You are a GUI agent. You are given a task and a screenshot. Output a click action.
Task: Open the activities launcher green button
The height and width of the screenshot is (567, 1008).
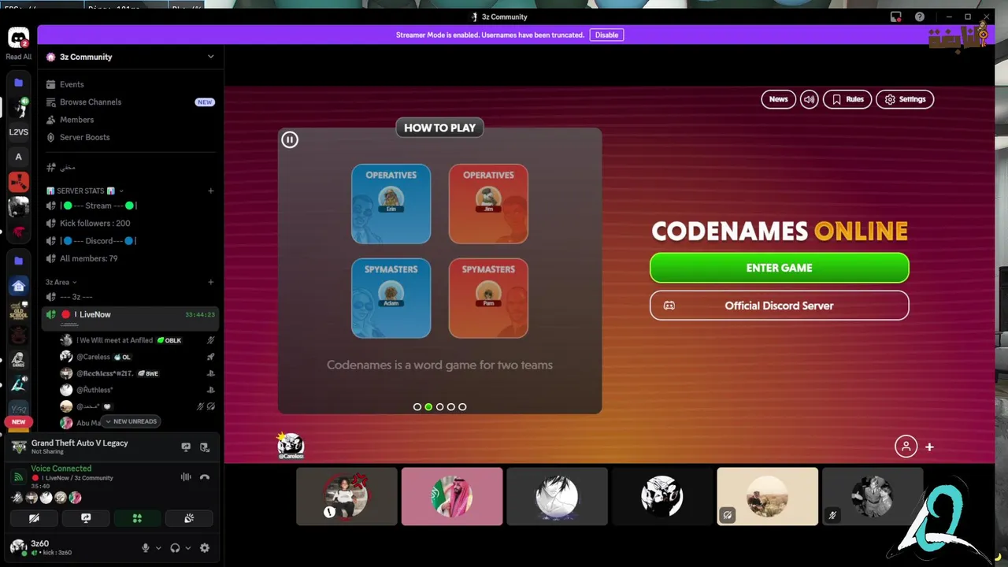137,518
